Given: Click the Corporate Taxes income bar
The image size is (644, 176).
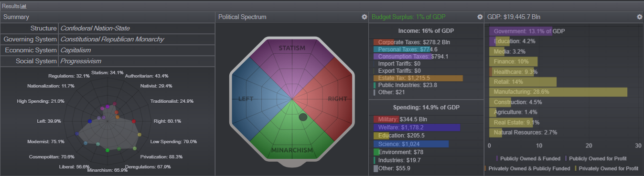Looking at the screenshot, I should pyautogui.click(x=384, y=42).
